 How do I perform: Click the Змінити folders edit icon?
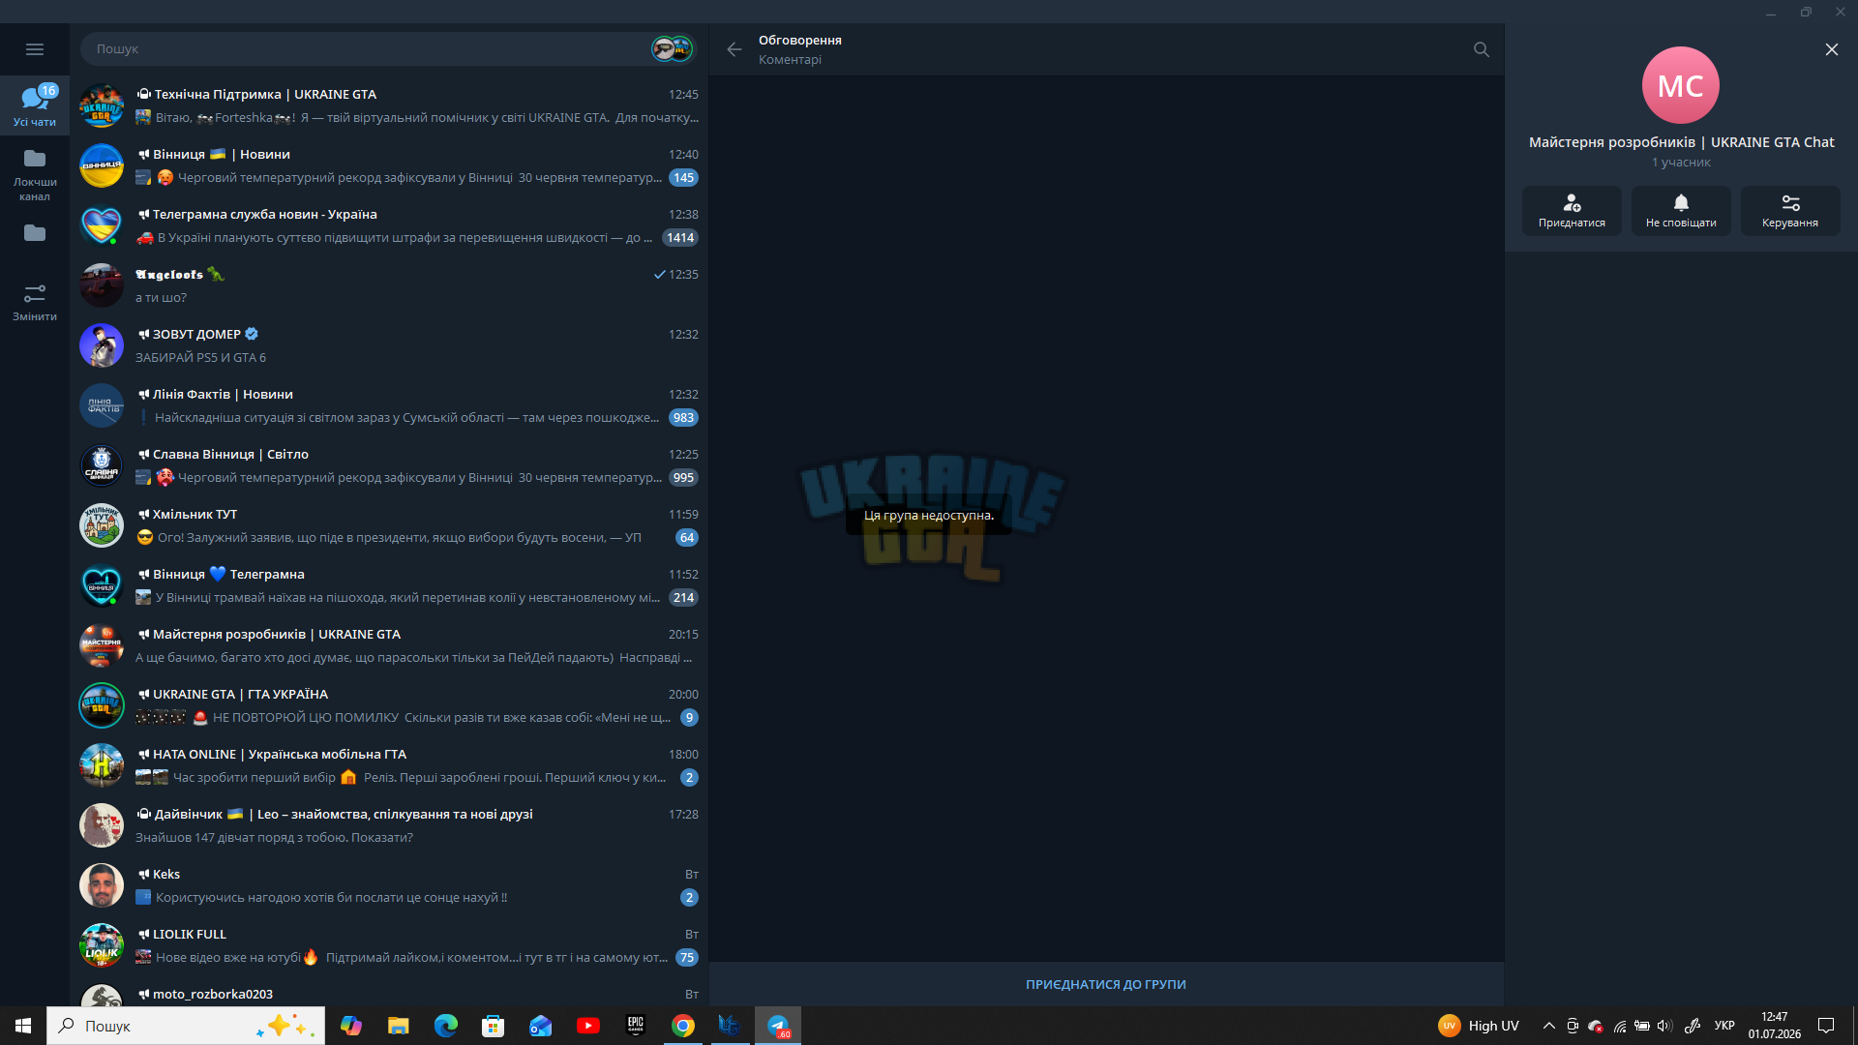click(35, 302)
